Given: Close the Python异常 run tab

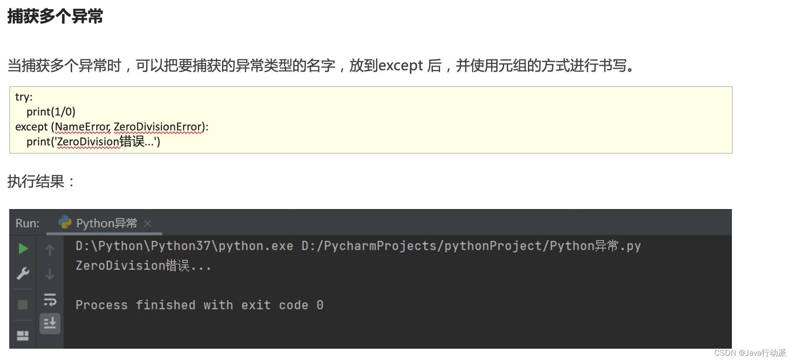Looking at the screenshot, I should pos(148,224).
